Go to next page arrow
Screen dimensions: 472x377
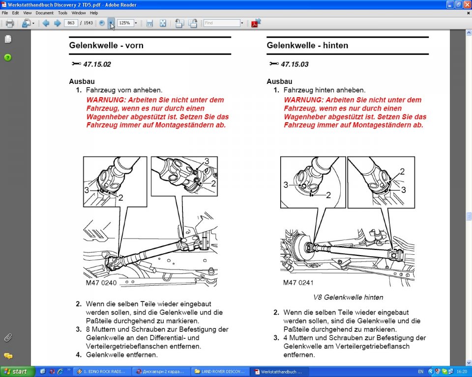click(x=57, y=23)
